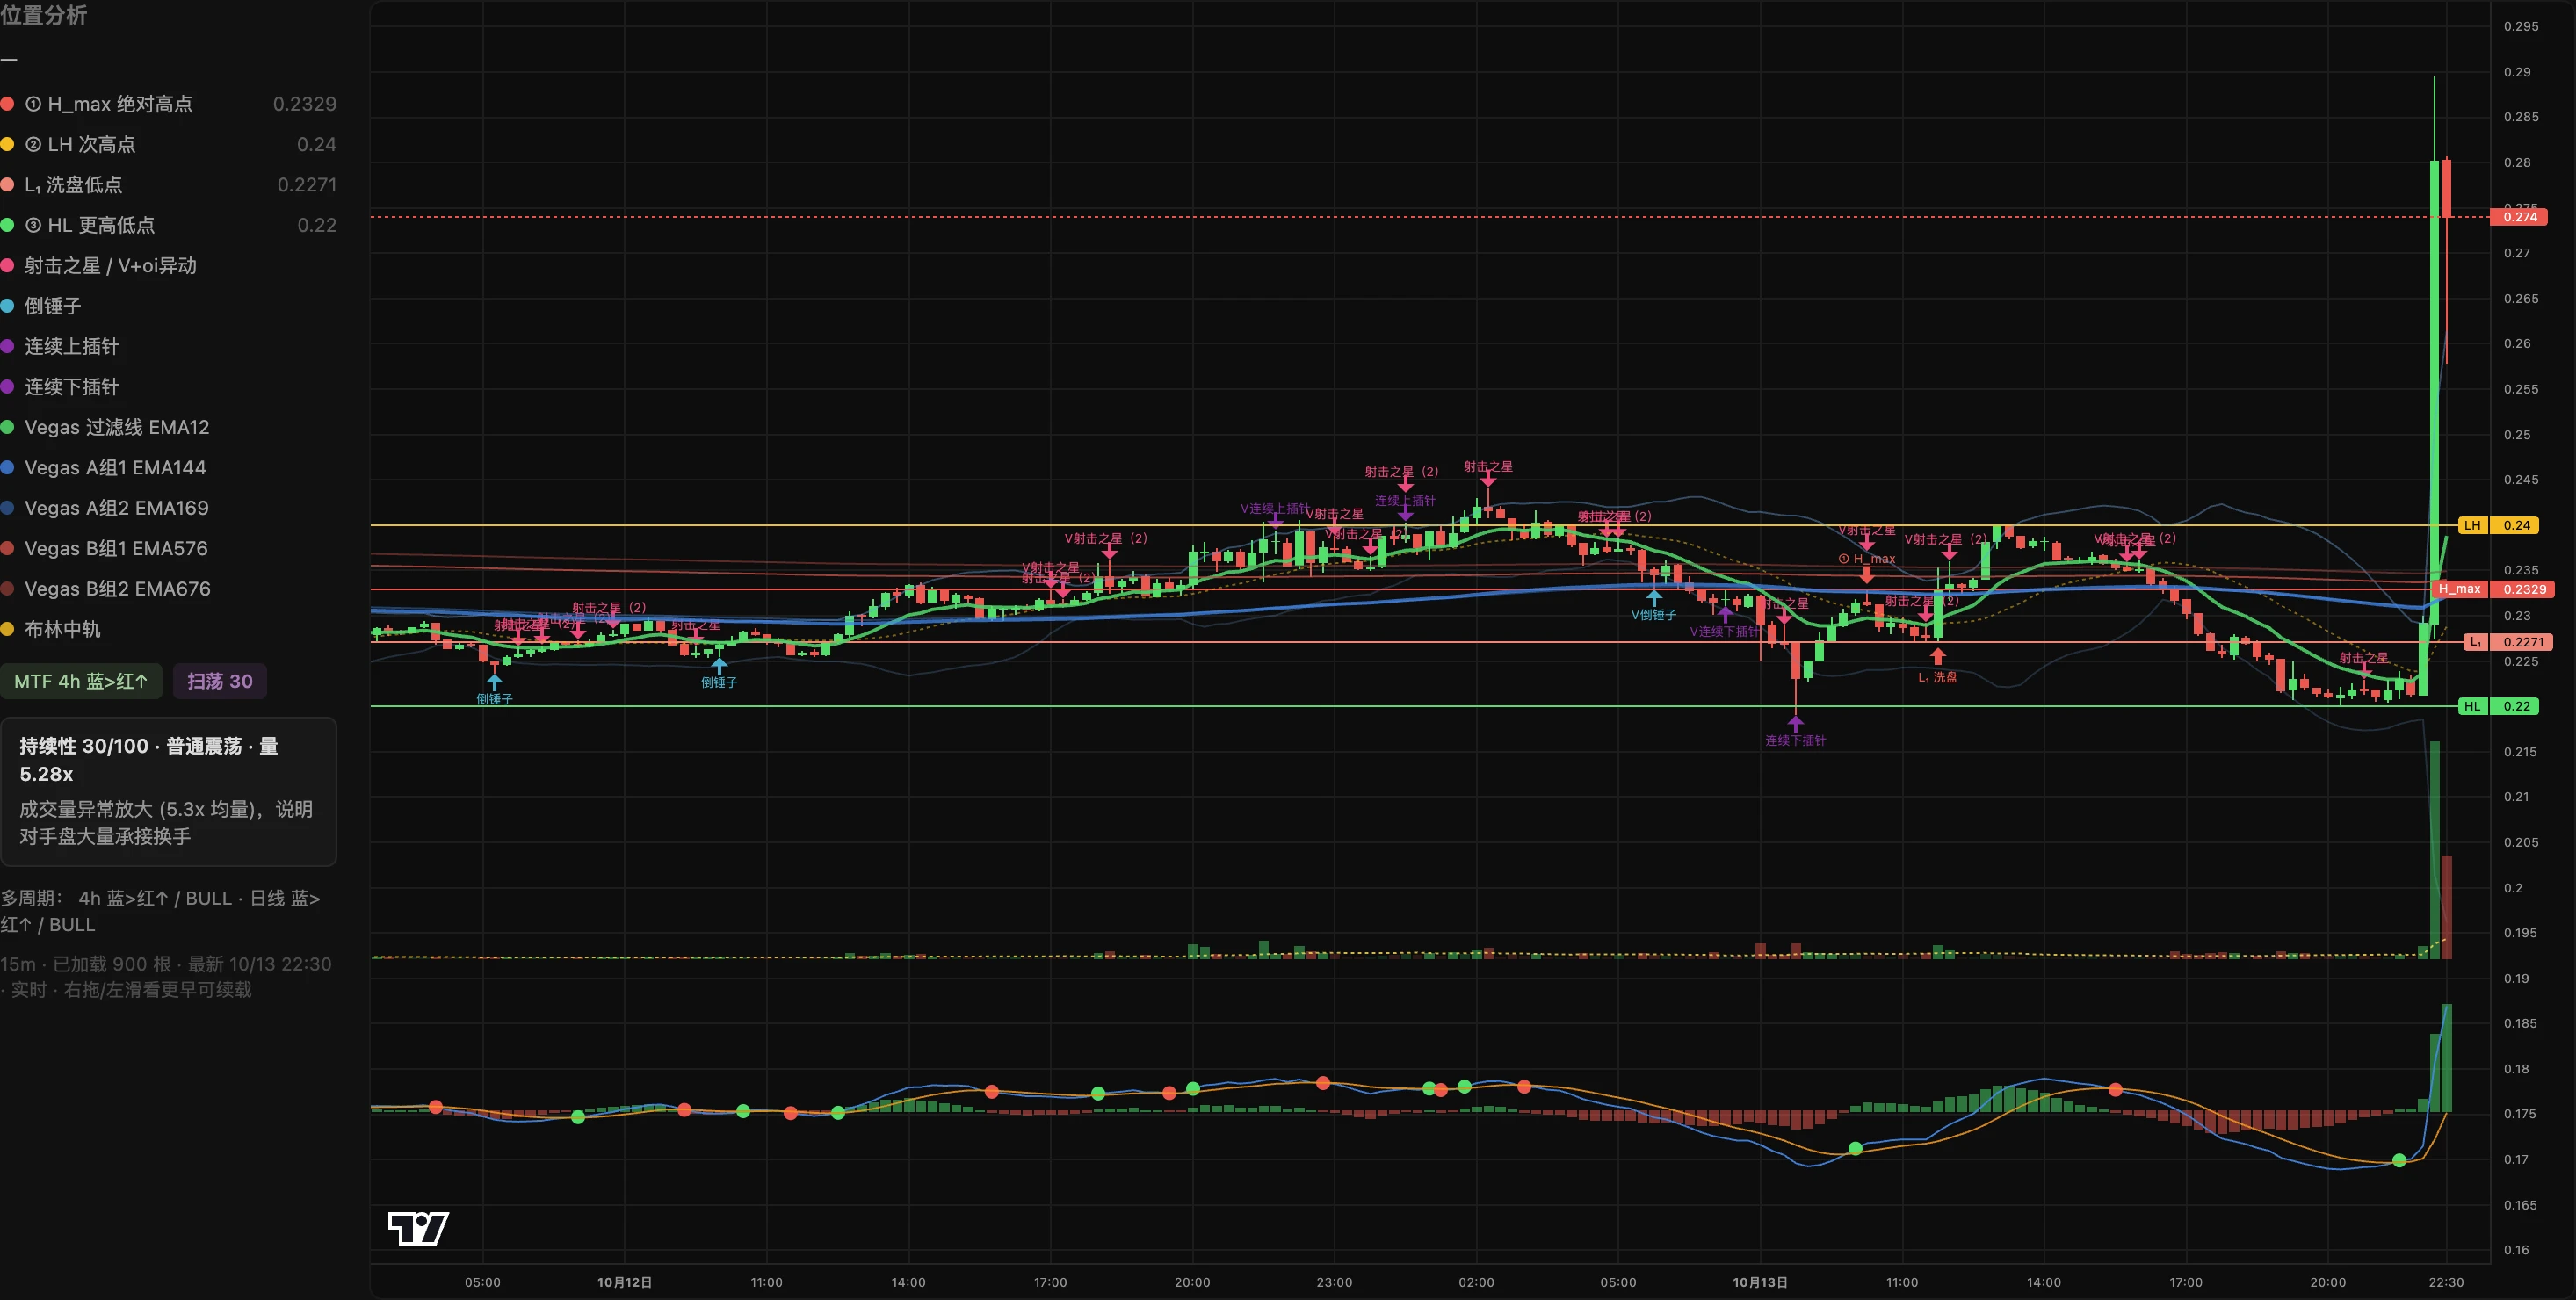Click the L₁ 0.2271 axis label

(2509, 642)
